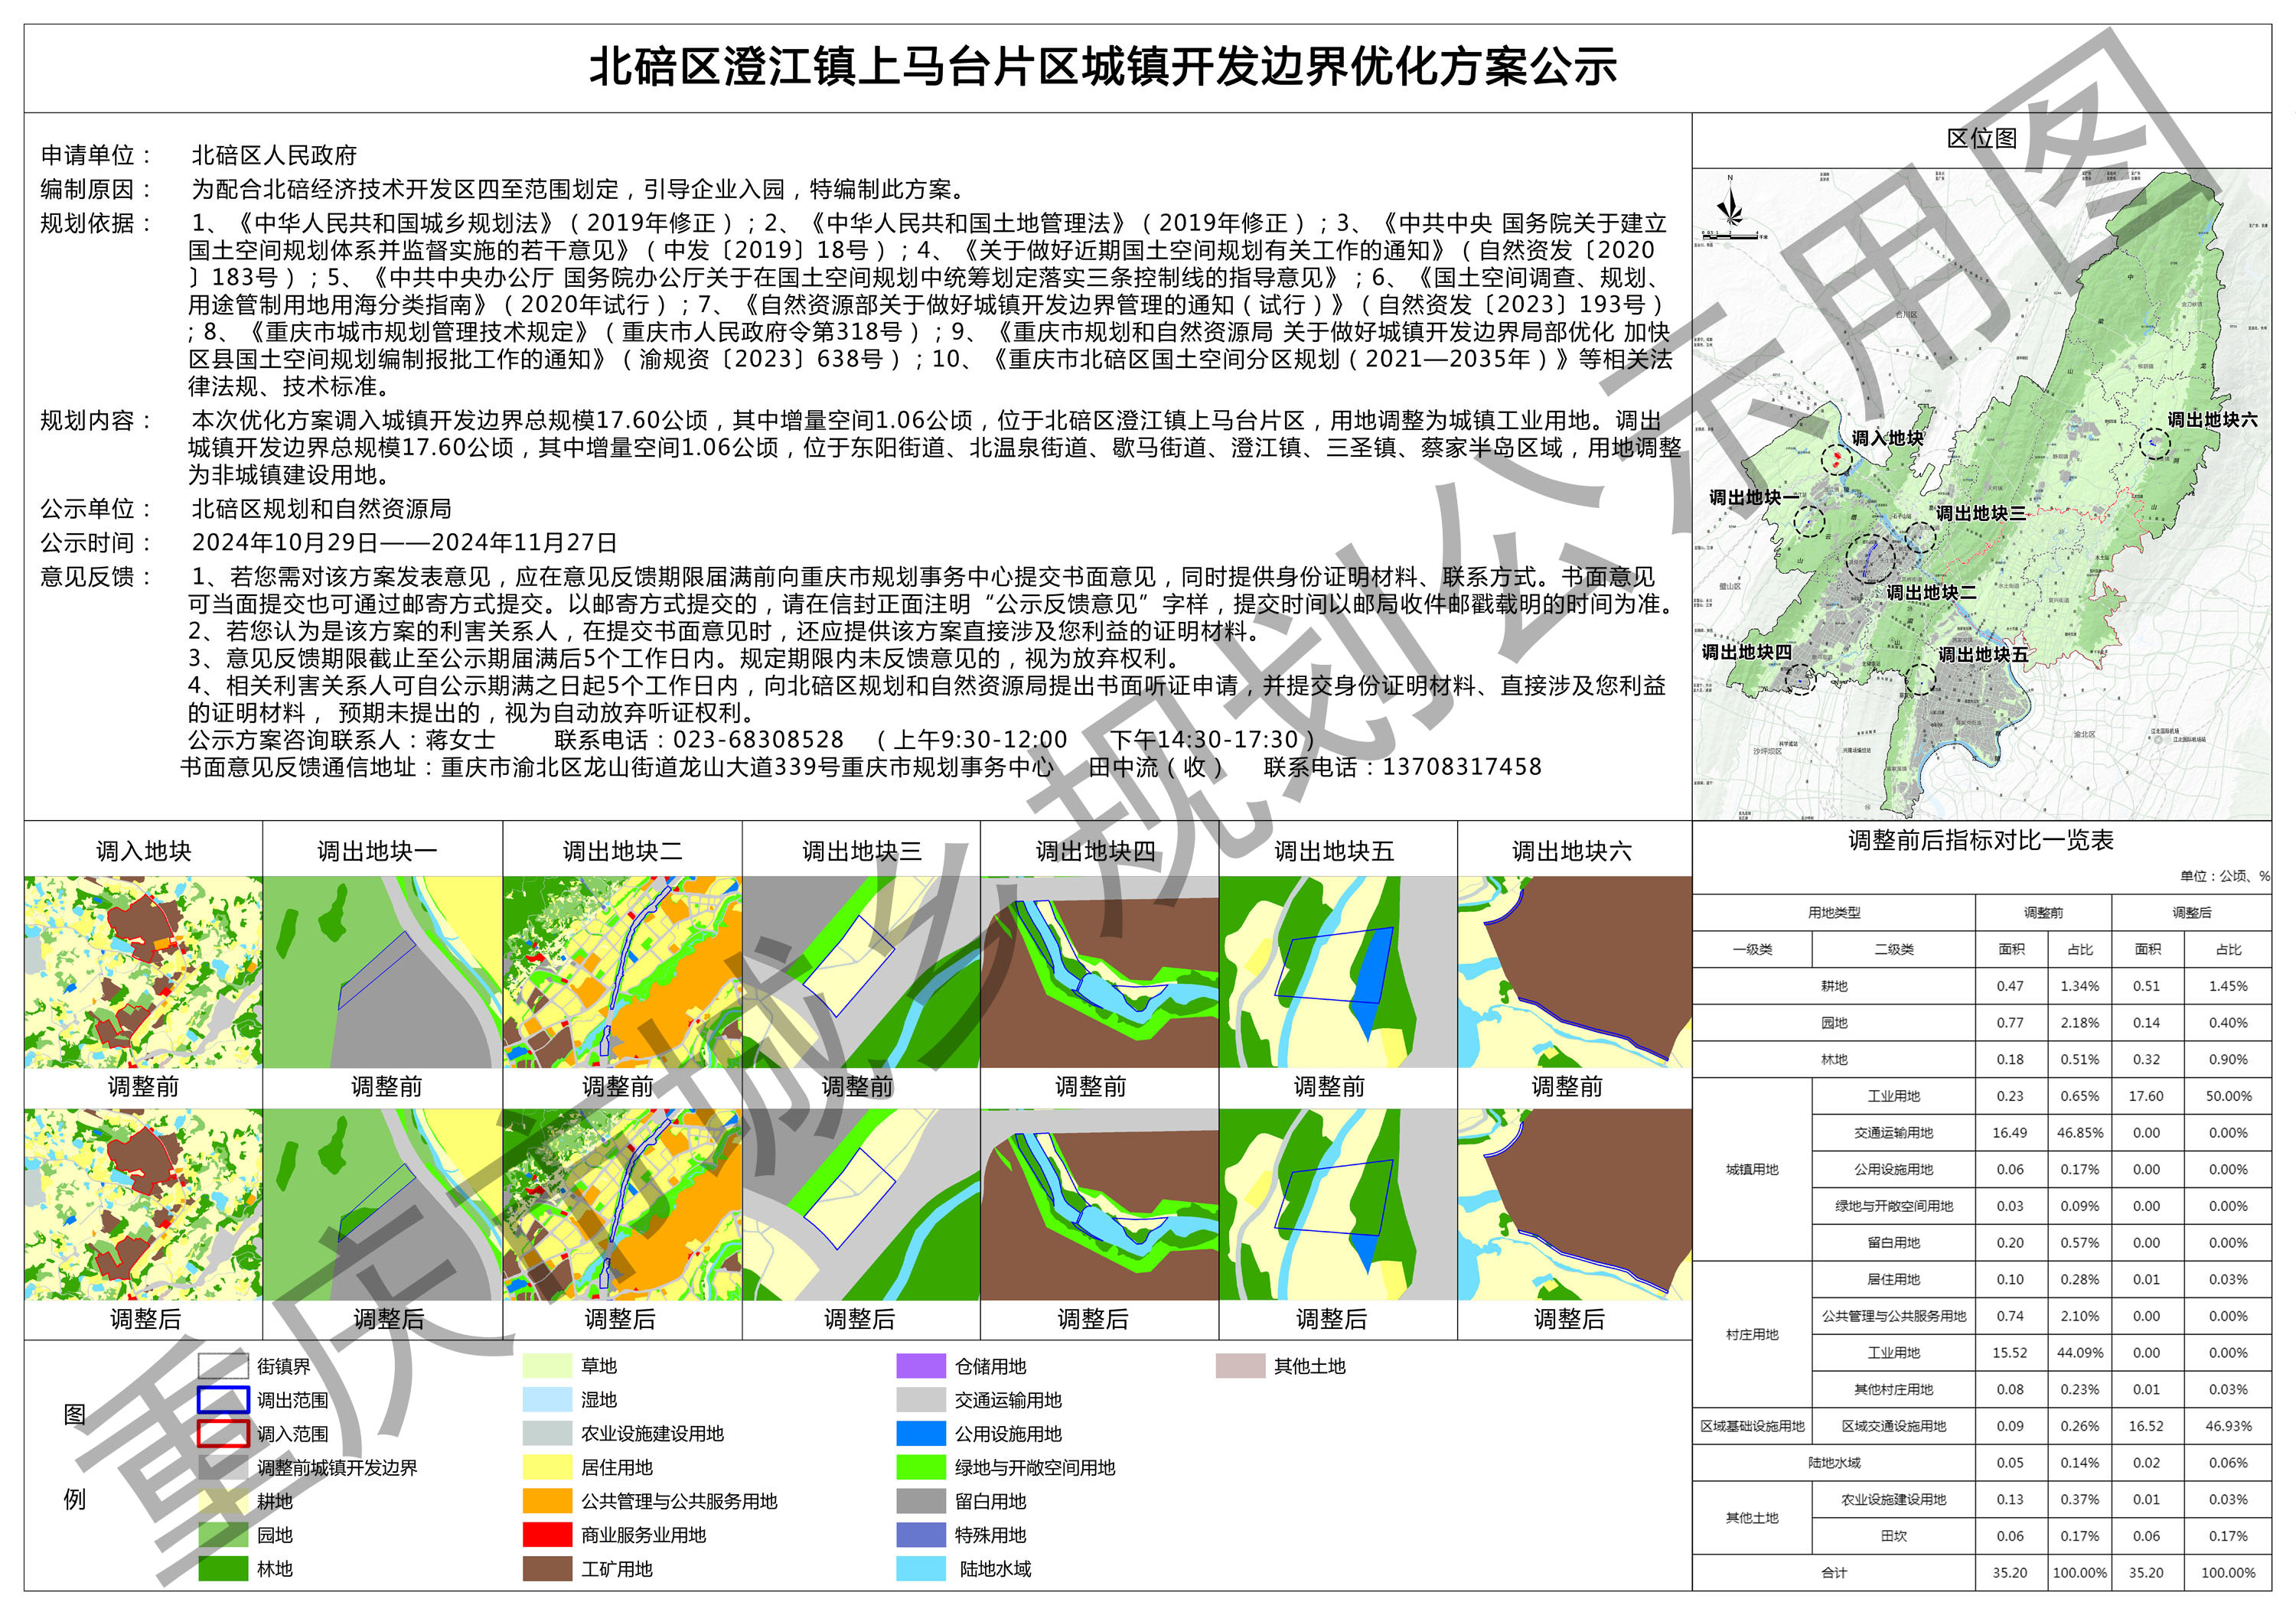
Task: Open the 调出地块一 调整前 map thumbnail
Action: pos(383,972)
